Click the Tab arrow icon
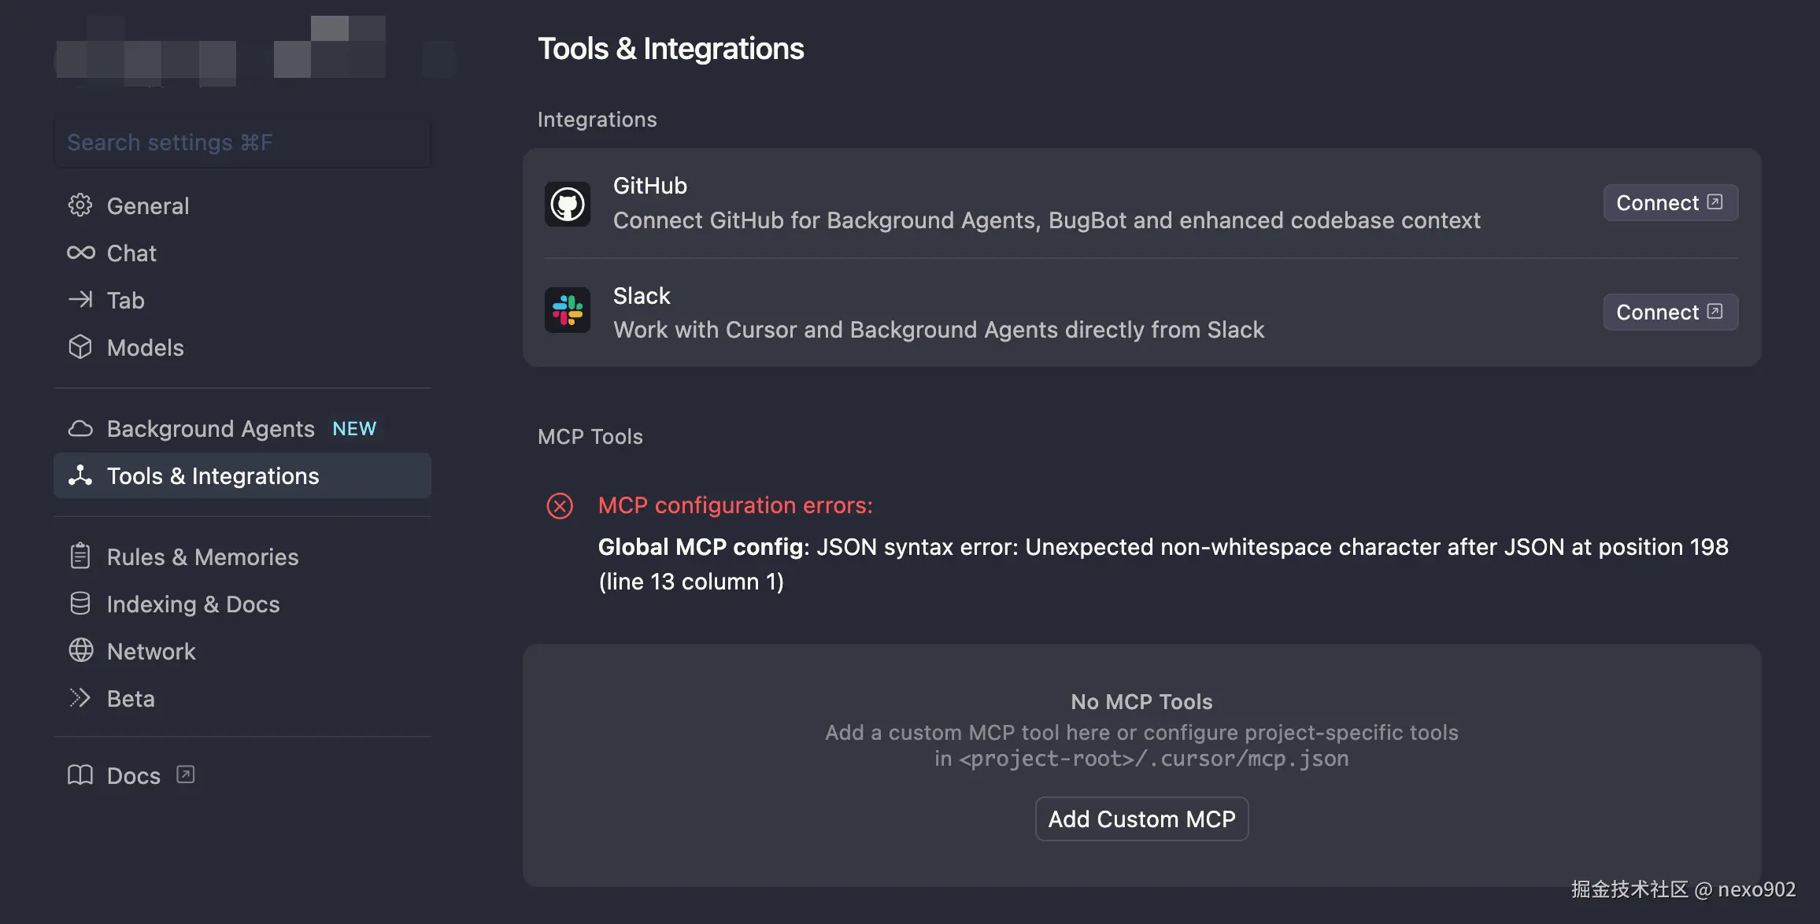The height and width of the screenshot is (924, 1820). (80, 300)
